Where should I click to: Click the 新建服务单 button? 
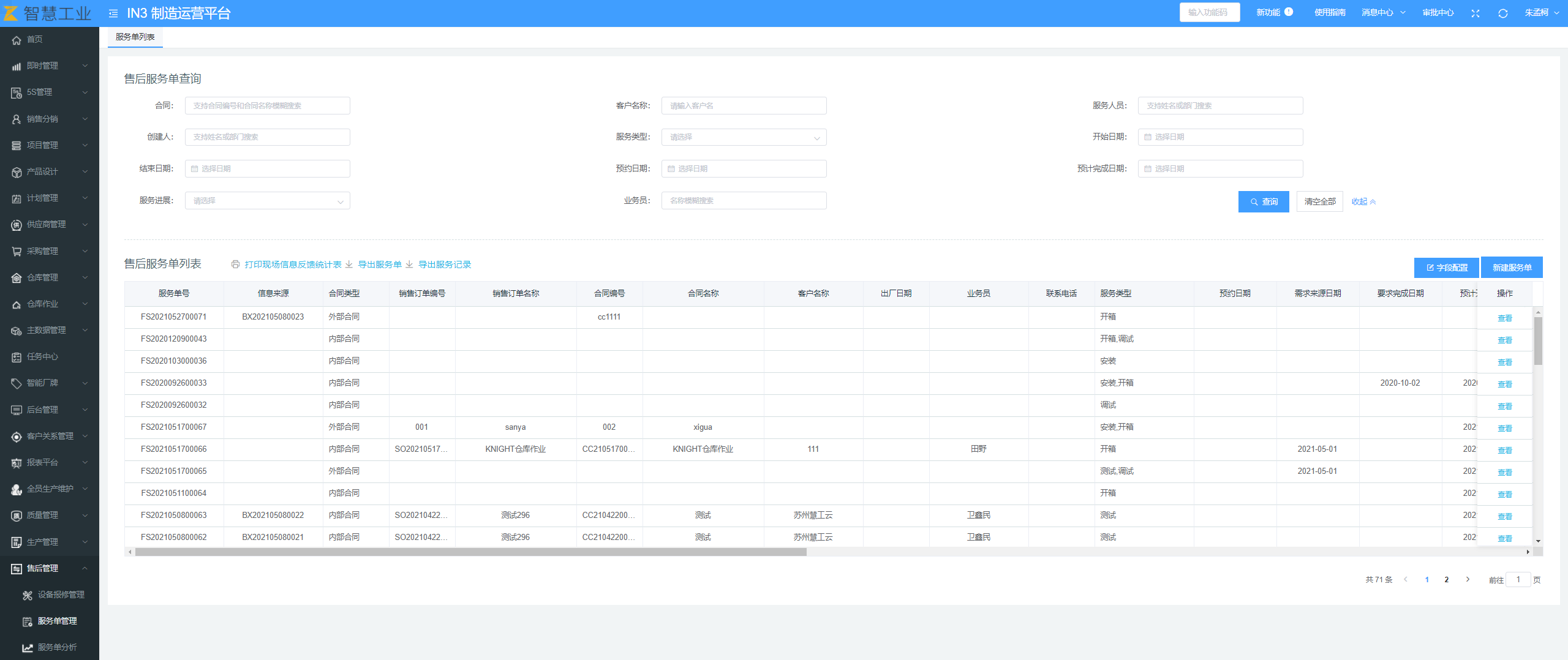coord(1511,268)
